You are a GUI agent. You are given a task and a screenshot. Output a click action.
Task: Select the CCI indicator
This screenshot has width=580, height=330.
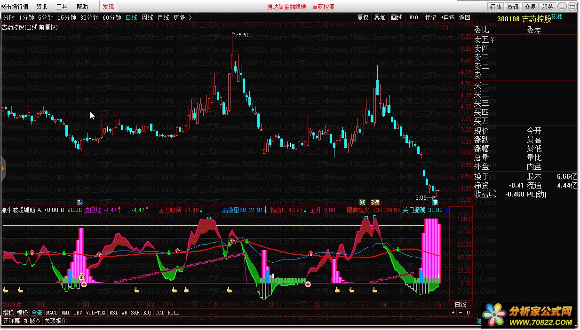click(160, 313)
